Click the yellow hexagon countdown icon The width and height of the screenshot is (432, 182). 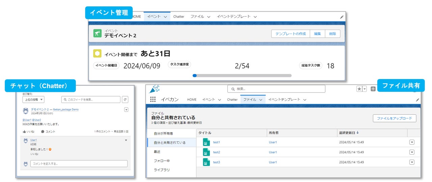[x=97, y=53]
